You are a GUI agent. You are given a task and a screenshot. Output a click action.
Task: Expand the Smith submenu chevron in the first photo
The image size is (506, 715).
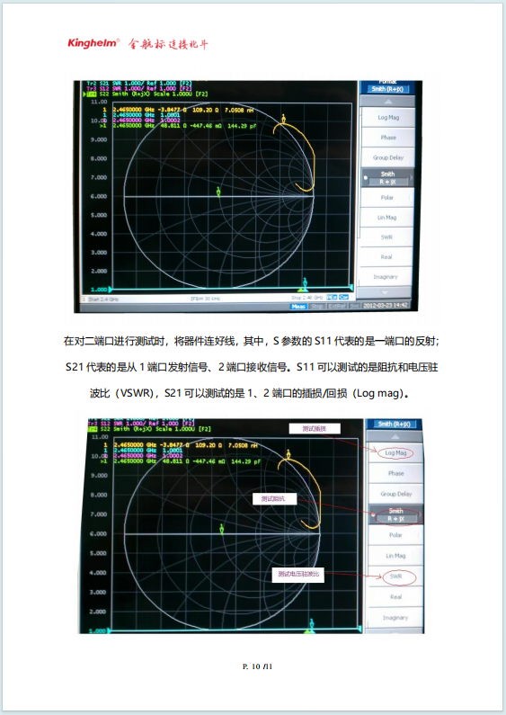(x=411, y=178)
